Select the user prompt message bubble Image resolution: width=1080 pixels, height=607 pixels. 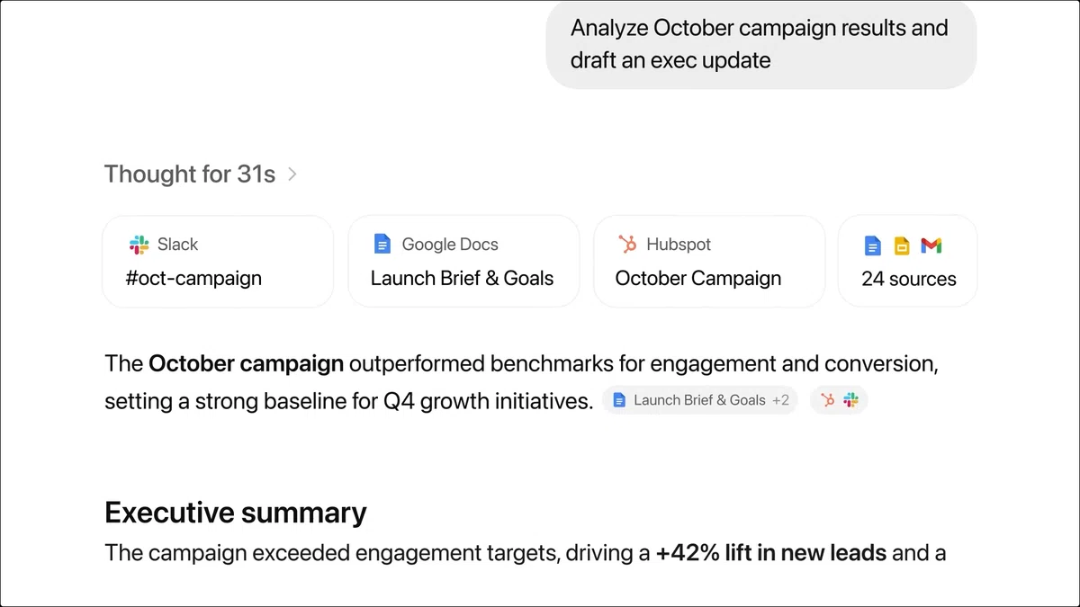(x=760, y=44)
